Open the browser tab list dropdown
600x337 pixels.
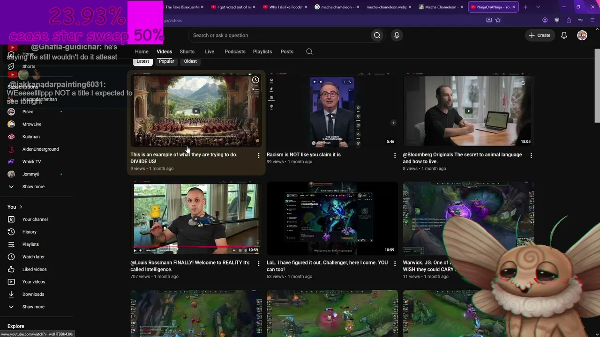click(538, 7)
